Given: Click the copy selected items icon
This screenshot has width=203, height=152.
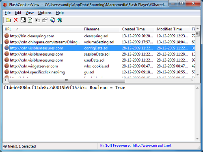Looking at the screenshot, I should coord(37,20).
